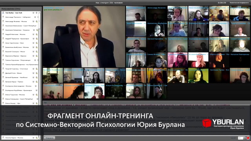
Task: Open Георгий Савгеец's video thumbnail
Action: [x=240, y=29]
